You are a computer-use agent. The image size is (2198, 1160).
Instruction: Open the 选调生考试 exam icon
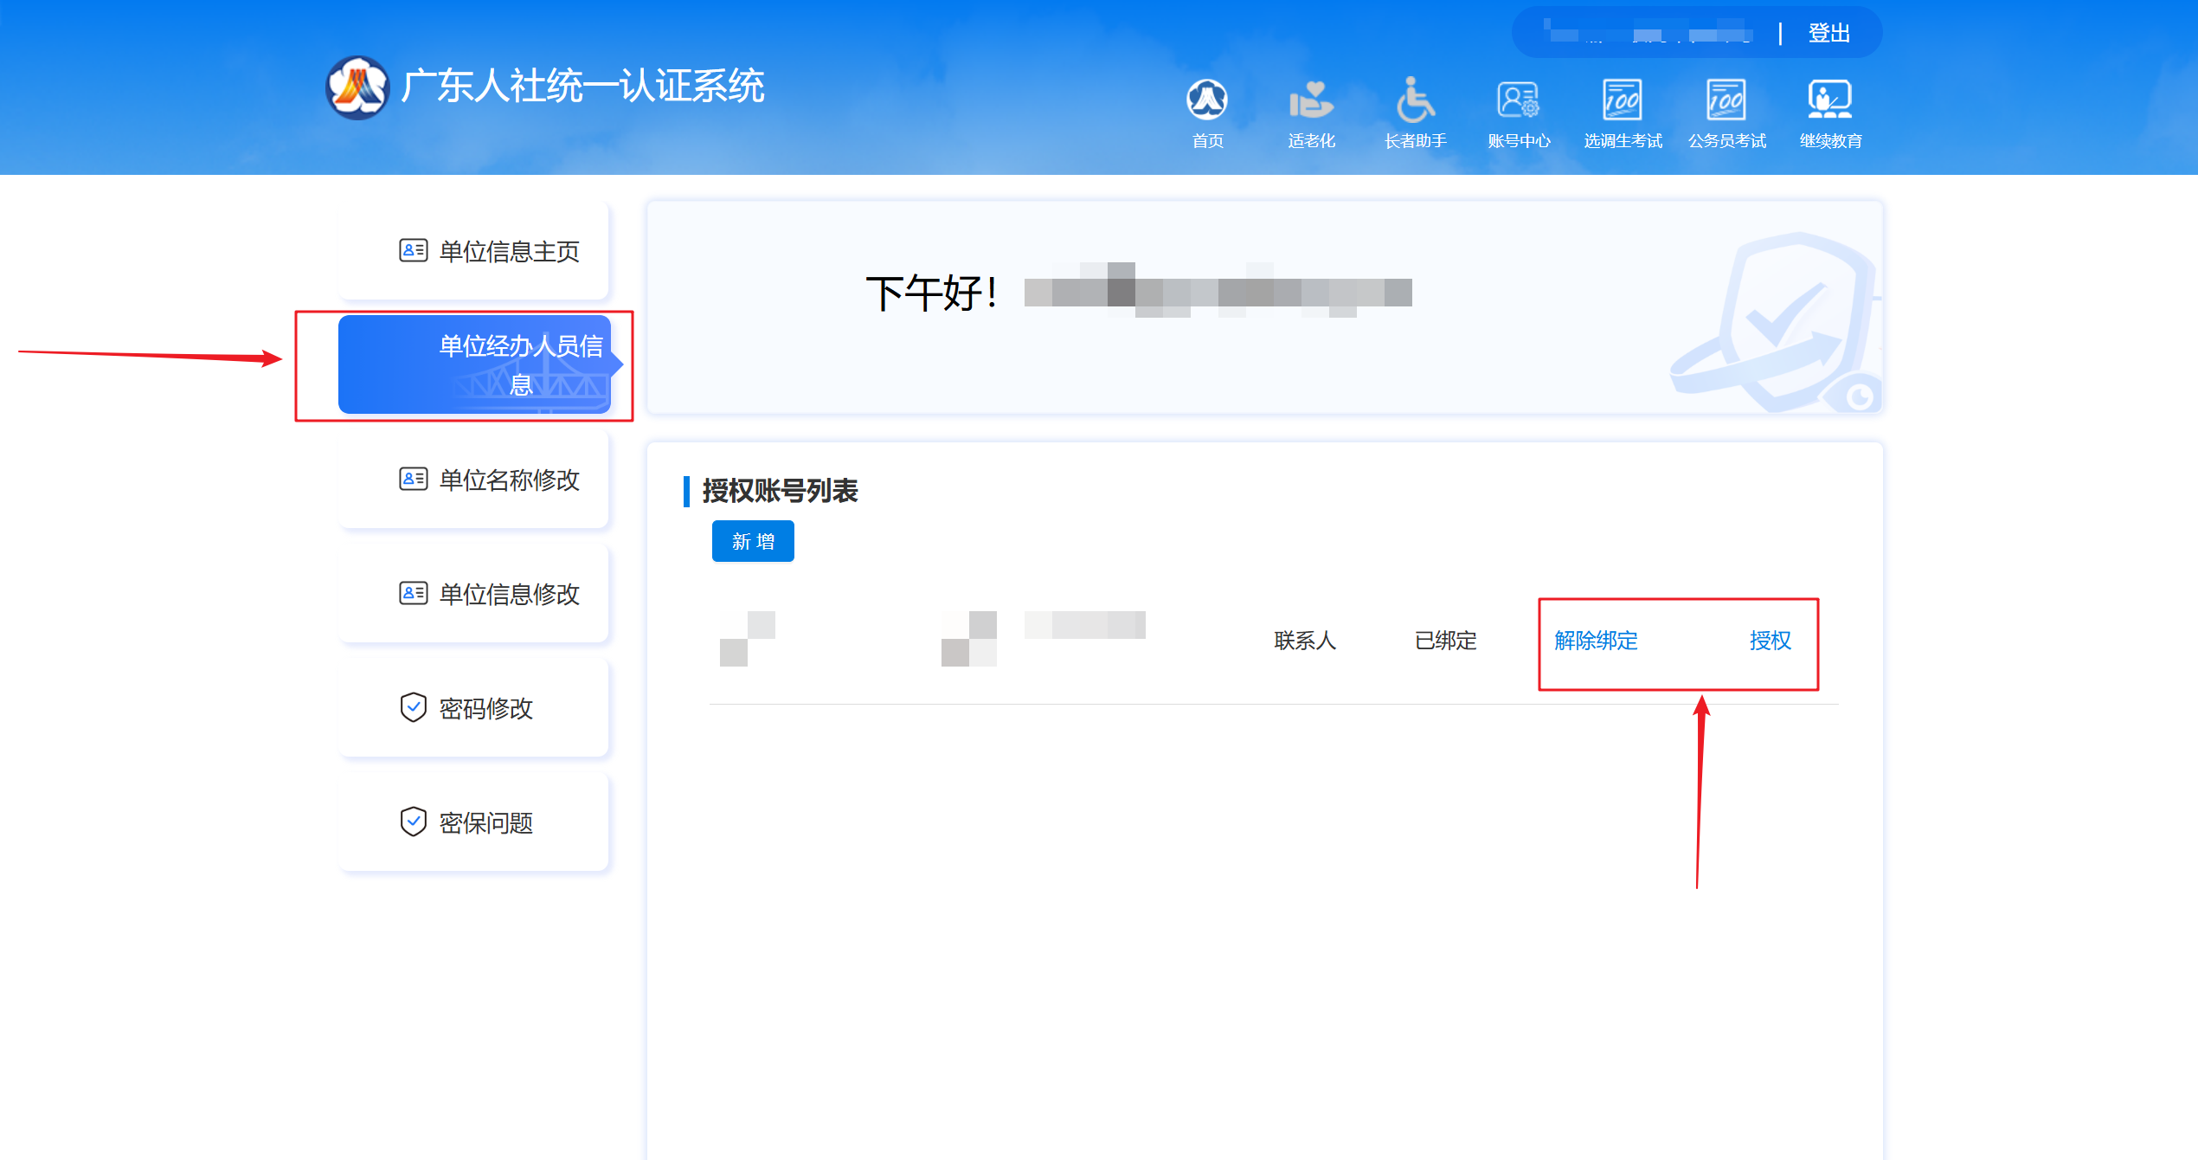tap(1623, 100)
